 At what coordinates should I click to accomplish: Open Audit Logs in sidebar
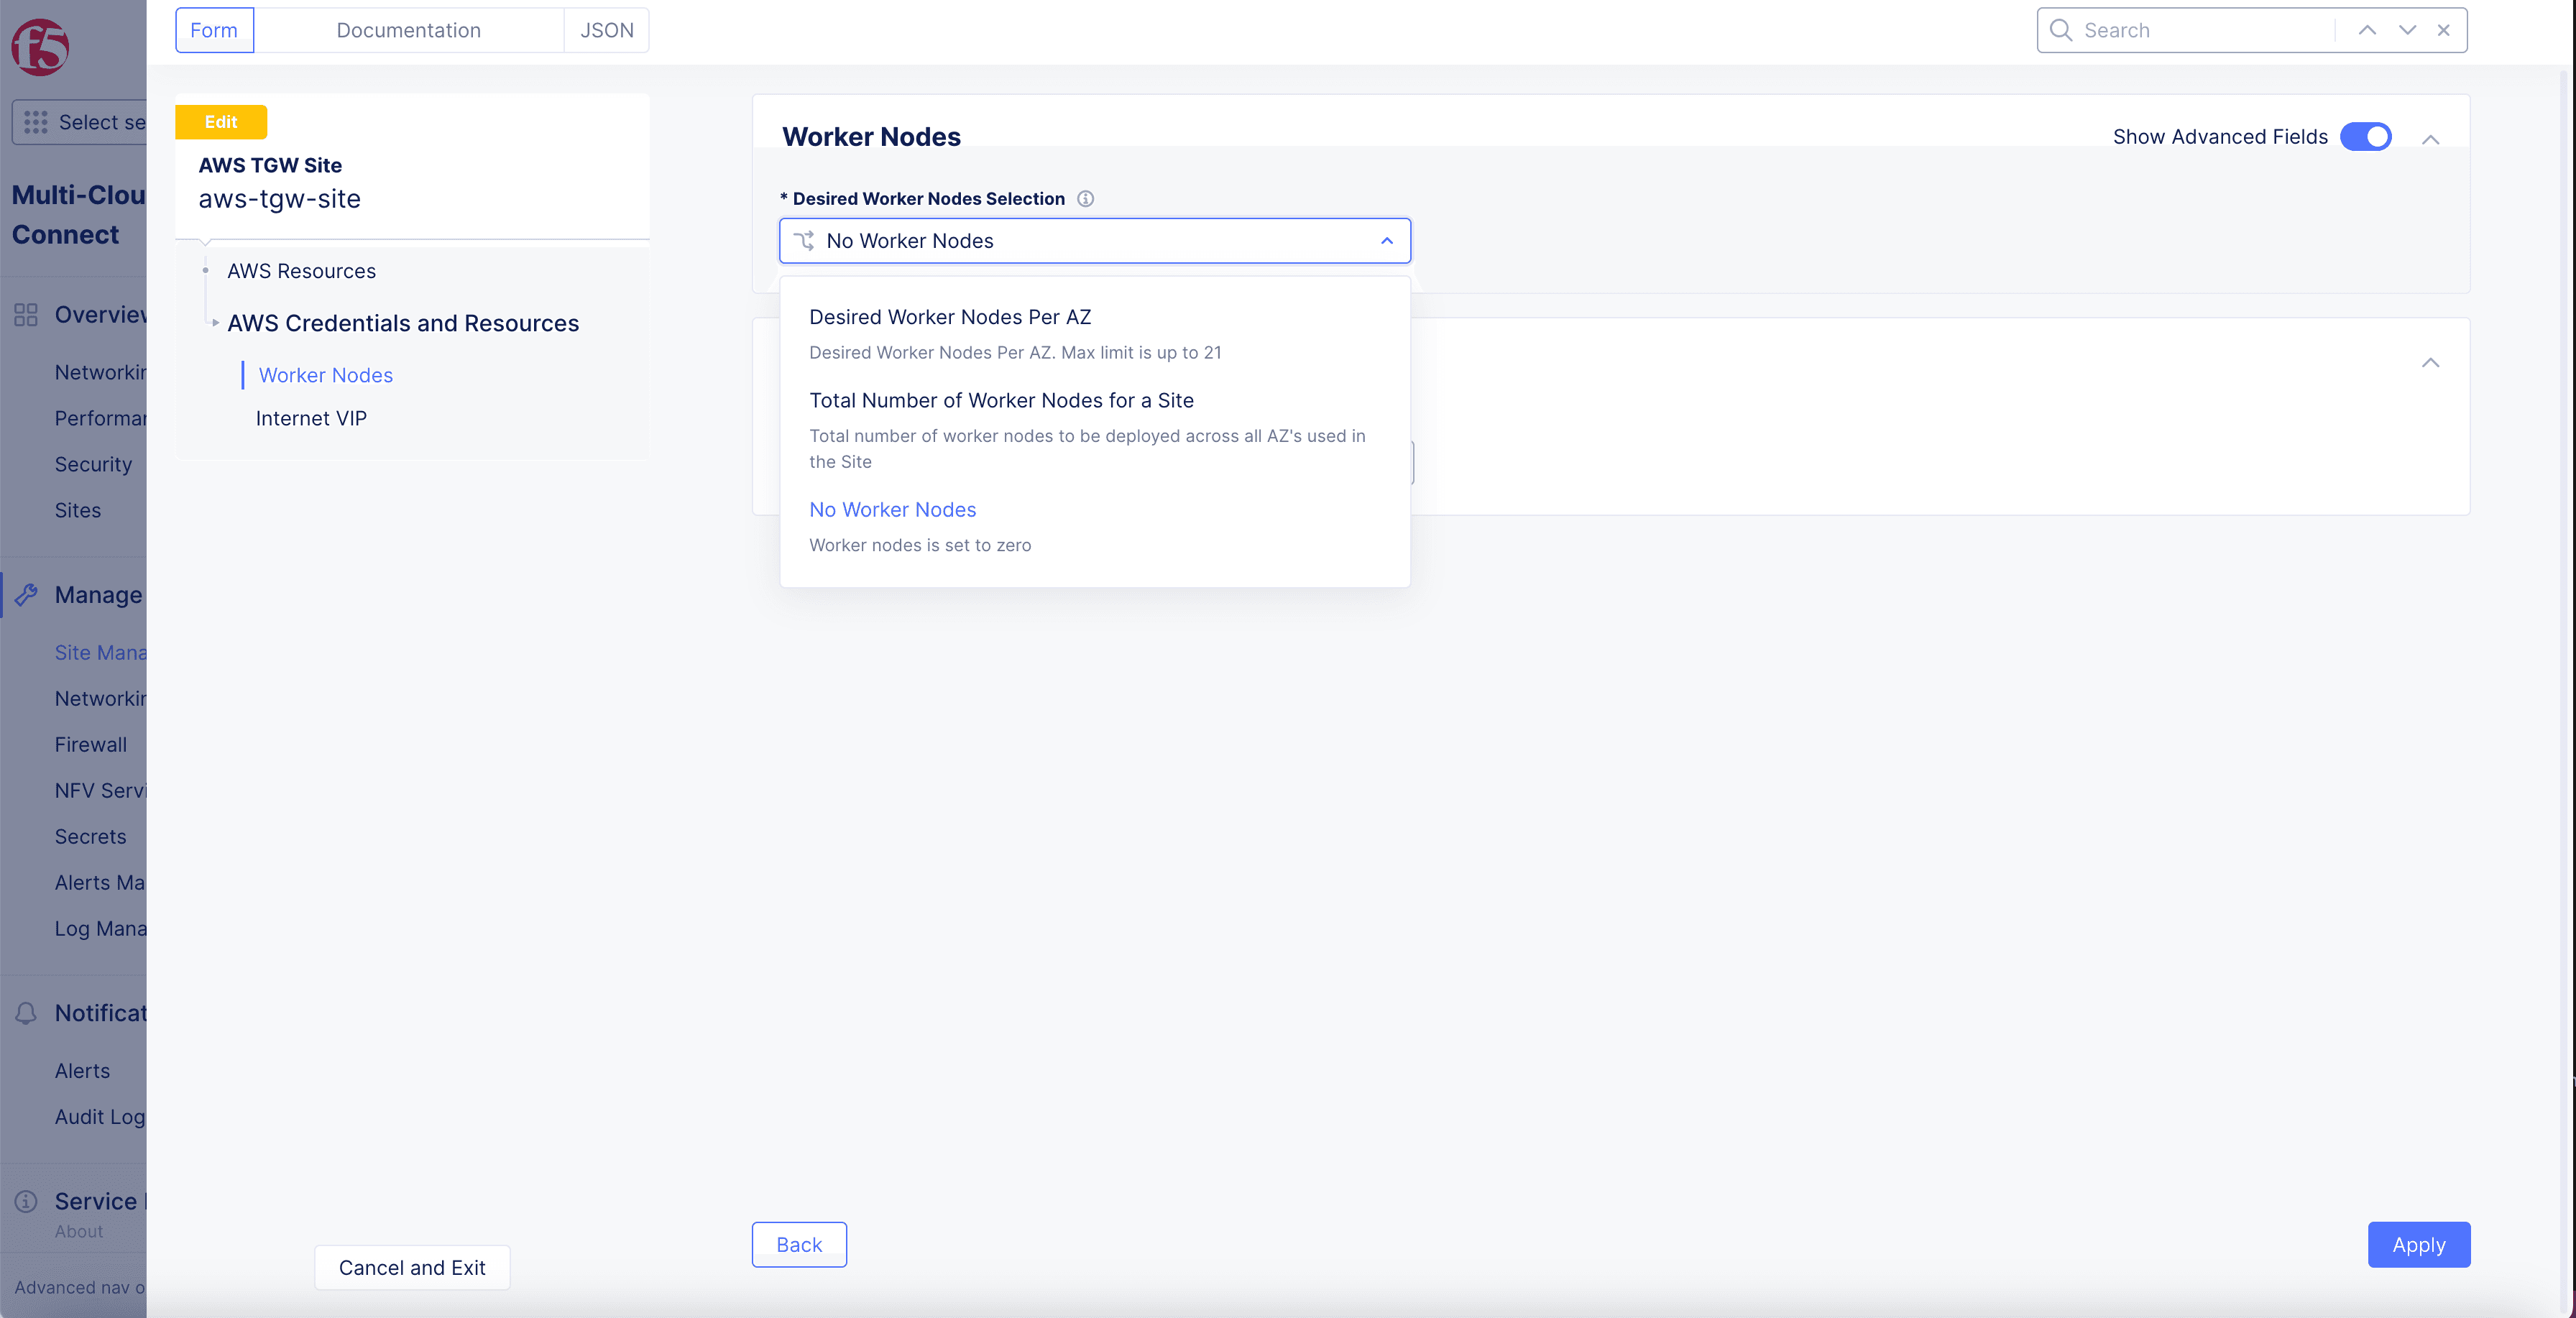pos(100,1116)
